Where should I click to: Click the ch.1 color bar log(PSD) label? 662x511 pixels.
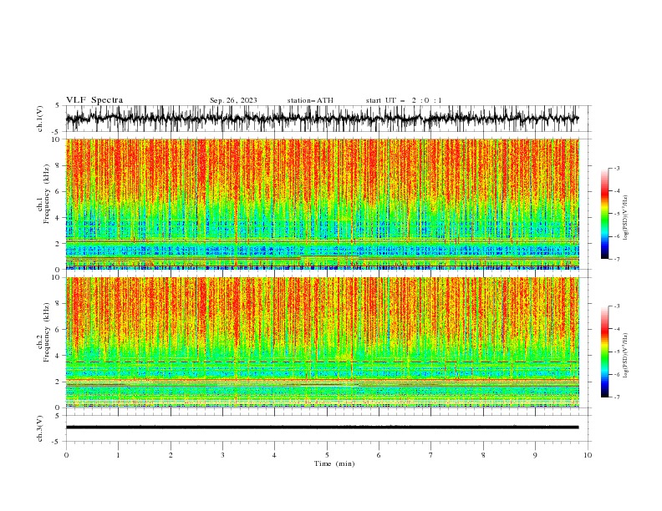[x=626, y=218]
